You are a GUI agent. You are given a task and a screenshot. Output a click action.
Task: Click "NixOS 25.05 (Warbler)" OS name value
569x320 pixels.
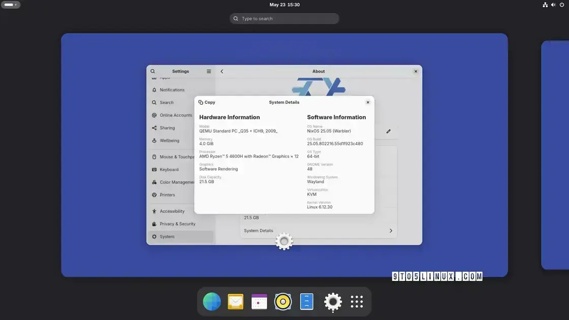coord(329,131)
